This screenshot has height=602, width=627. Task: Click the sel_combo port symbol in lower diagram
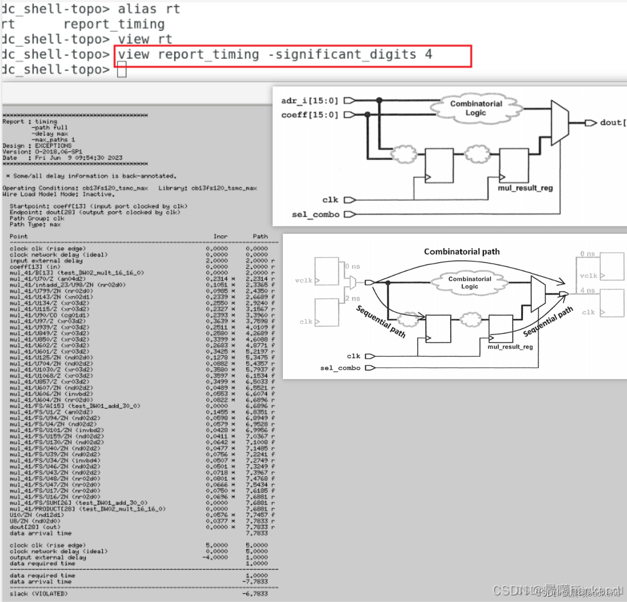coord(368,367)
